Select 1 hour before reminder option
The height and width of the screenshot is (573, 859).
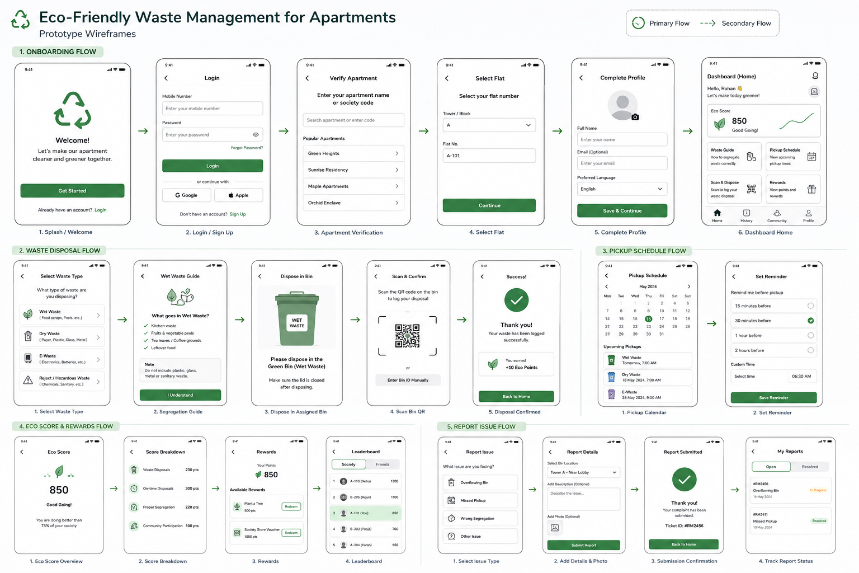pos(774,335)
